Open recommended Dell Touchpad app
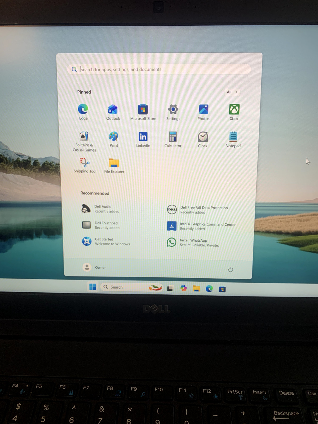The width and height of the screenshot is (318, 424). [x=101, y=225]
